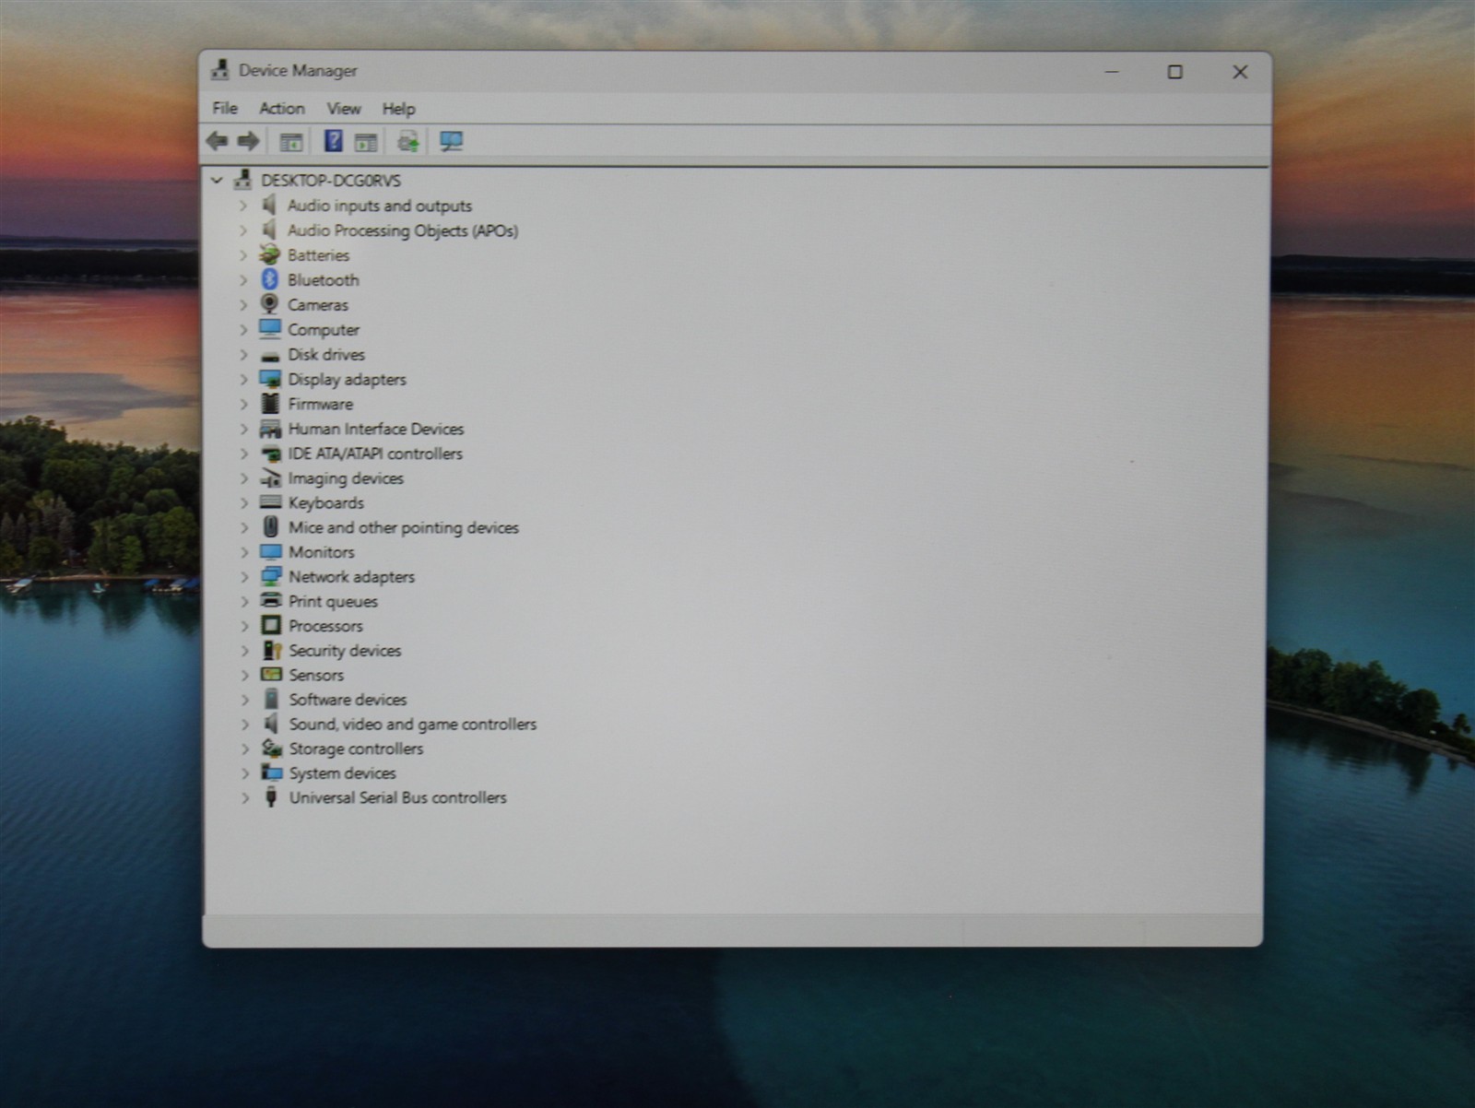Open the Help question-mark toolbar icon
Screen dimensions: 1475x1108
[x=333, y=141]
